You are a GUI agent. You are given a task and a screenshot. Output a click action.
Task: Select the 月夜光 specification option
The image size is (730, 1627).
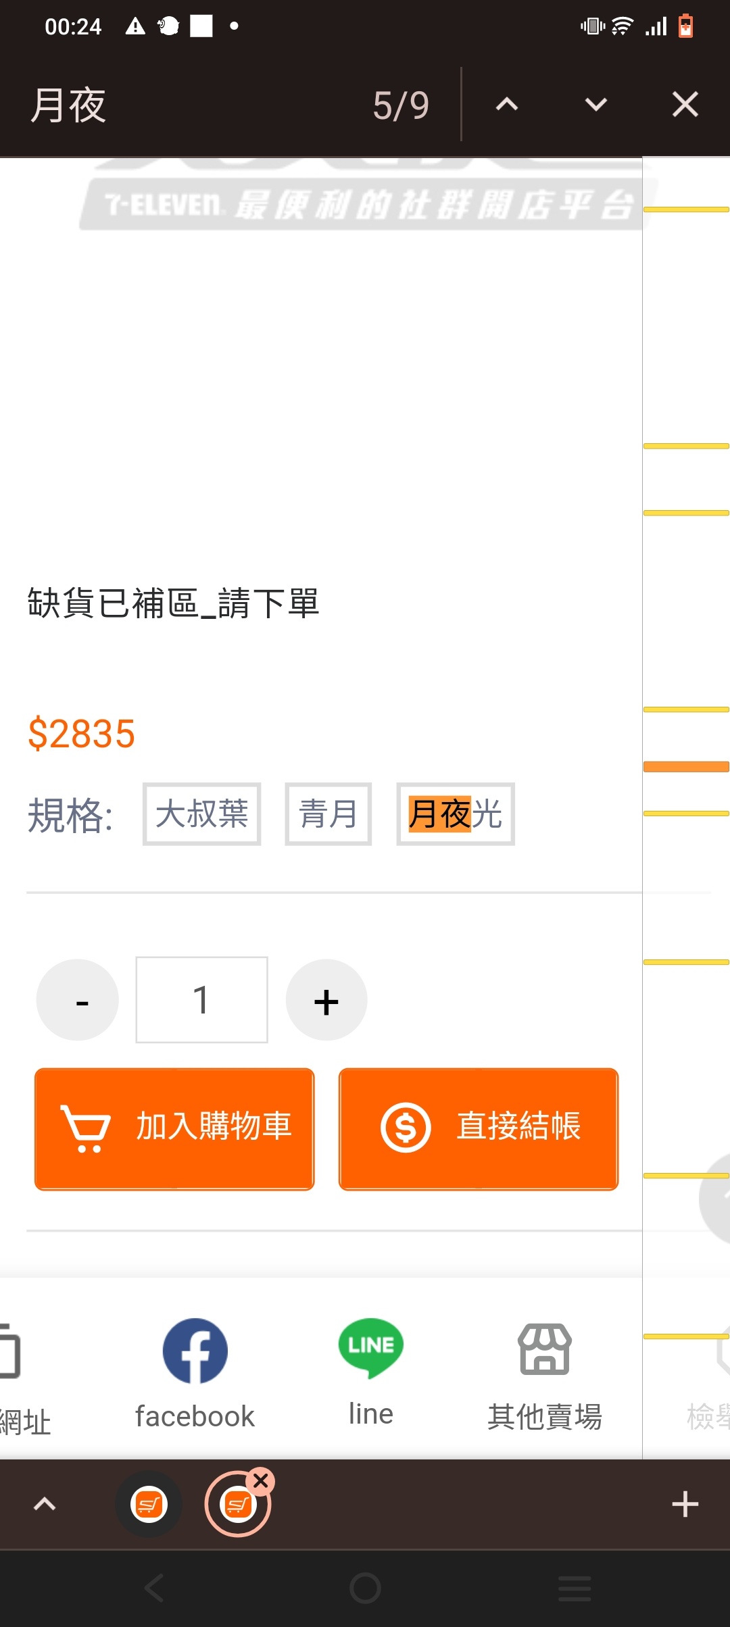456,813
